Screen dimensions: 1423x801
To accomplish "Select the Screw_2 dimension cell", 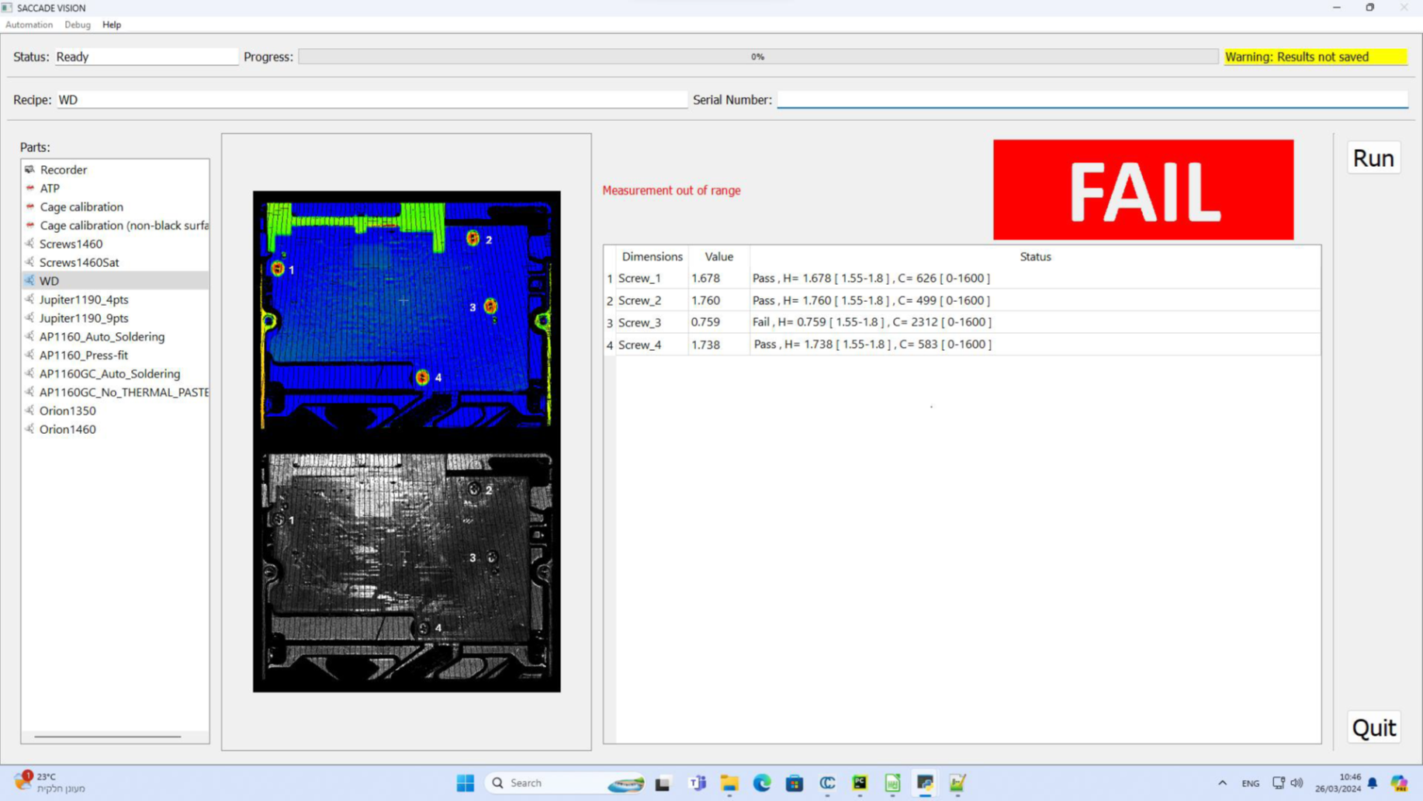I will pos(652,300).
